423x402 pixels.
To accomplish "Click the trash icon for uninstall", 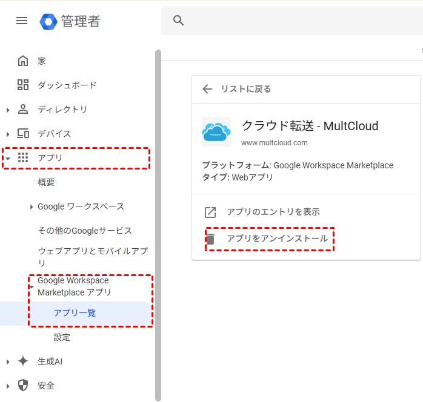I will [x=210, y=239].
